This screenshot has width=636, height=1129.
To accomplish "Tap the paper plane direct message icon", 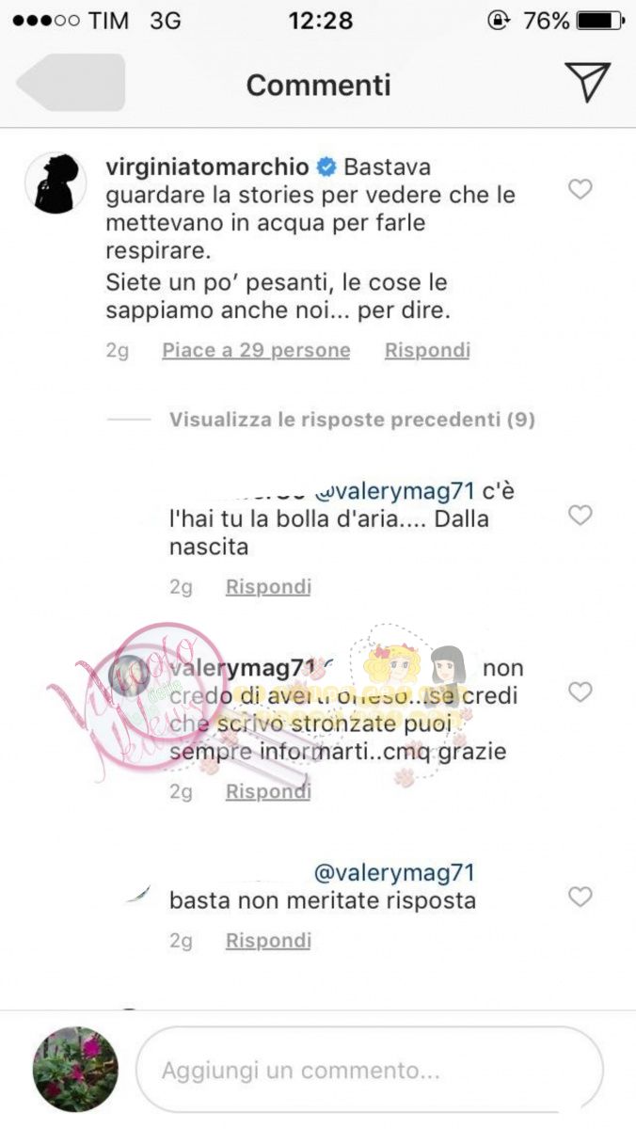I will pyautogui.click(x=588, y=82).
